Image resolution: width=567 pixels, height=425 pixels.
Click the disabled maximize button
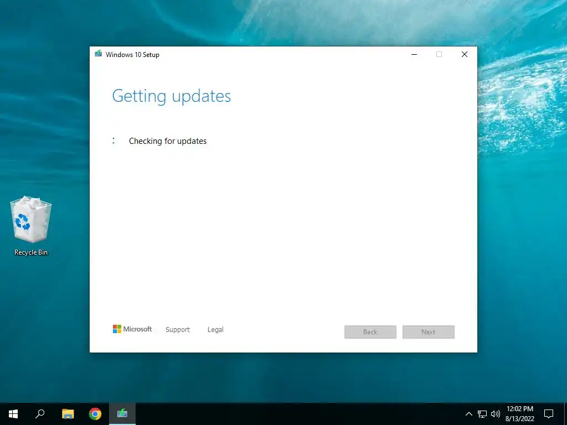pos(439,54)
